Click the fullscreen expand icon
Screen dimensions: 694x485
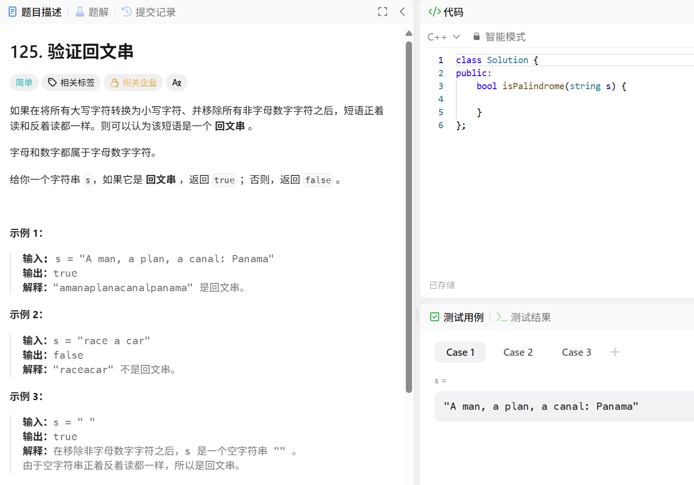383,12
